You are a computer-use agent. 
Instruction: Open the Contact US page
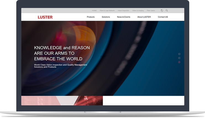[x=163, y=17]
